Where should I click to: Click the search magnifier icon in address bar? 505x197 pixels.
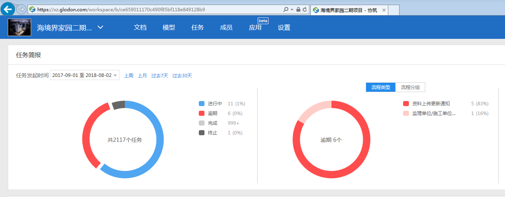click(286, 9)
